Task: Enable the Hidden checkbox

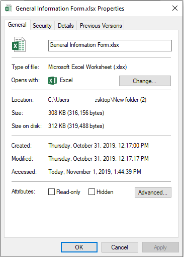Action: tap(91, 191)
